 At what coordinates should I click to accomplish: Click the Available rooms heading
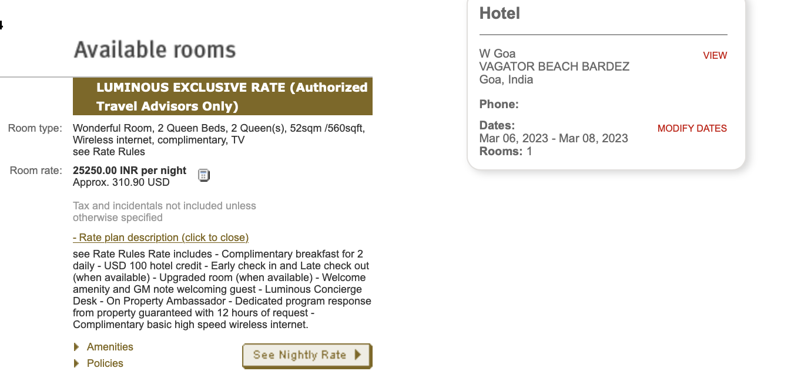coord(155,50)
